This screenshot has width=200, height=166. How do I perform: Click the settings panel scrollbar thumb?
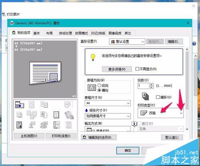tap(187, 81)
